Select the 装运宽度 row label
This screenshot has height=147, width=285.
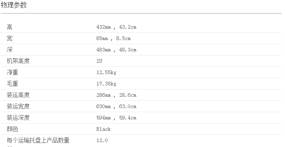18,107
